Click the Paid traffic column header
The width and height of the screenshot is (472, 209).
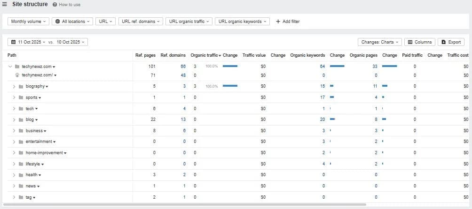[x=412, y=55]
